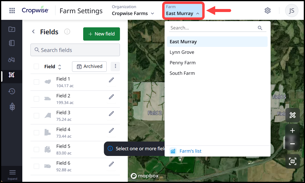Open the history clock sidebar icon
This screenshot has height=183, width=305.
[x=12, y=91]
